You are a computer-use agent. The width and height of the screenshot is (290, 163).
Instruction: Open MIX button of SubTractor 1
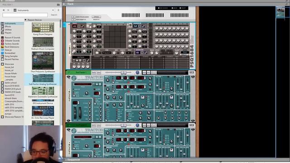coord(192,72)
